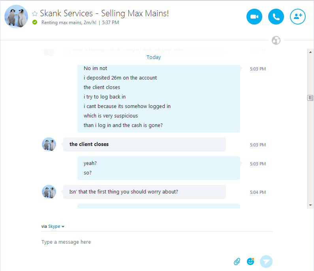Click the online status indicator icon

[x=35, y=23]
